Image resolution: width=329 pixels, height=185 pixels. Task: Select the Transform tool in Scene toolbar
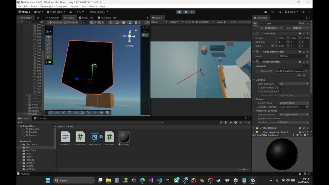pos(49,57)
